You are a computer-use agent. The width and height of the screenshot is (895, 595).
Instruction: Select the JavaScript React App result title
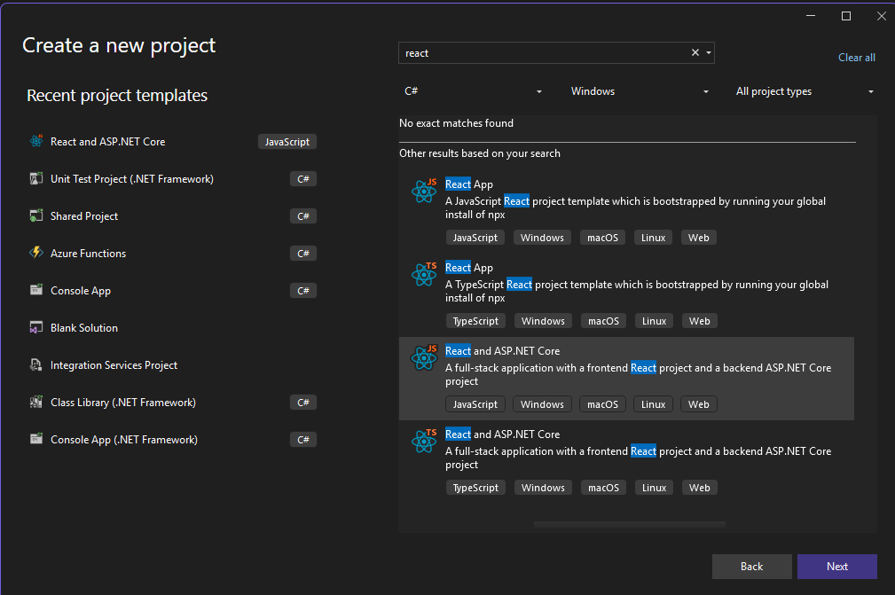[x=468, y=184]
